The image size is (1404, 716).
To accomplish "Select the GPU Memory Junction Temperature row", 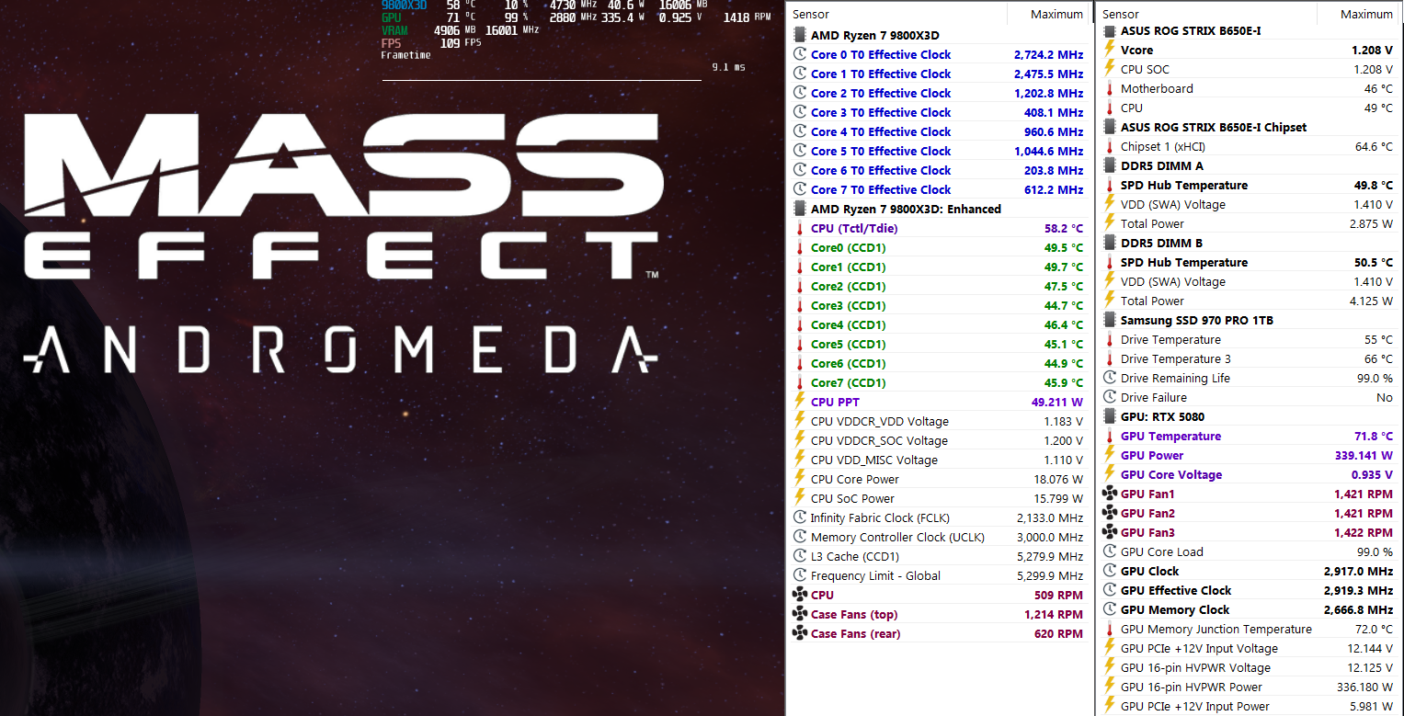I will (1248, 629).
